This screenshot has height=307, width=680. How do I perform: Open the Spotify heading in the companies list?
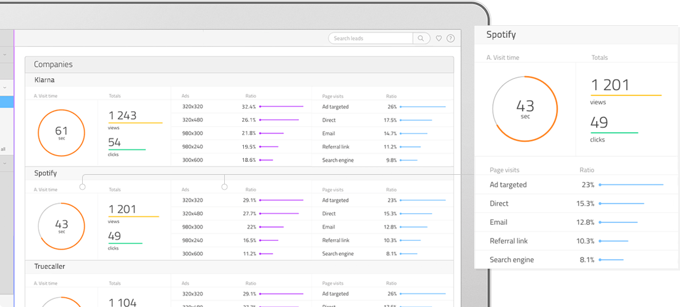[46, 174]
